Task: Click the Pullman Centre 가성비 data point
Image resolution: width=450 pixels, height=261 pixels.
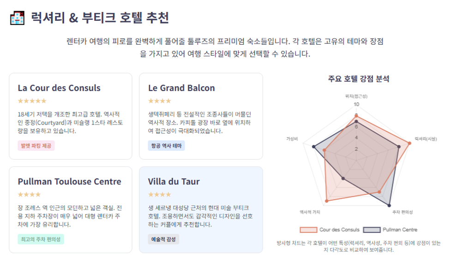Action: 314,147
